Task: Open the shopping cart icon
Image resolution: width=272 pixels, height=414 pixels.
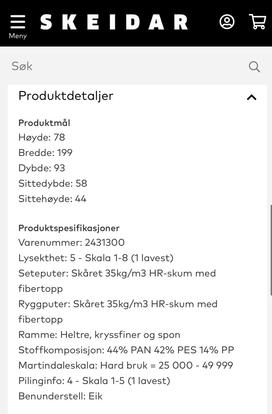Action: coord(257,22)
